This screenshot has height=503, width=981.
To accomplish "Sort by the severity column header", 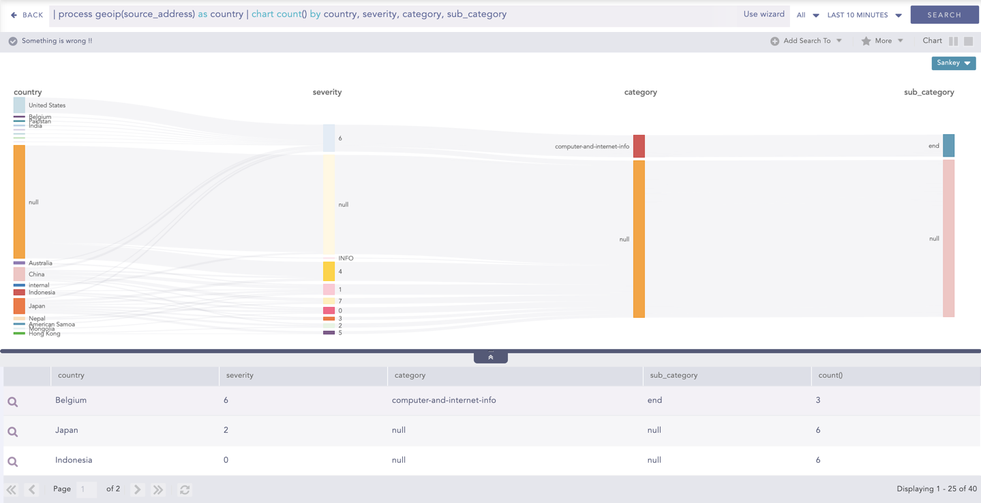I will [x=240, y=376].
